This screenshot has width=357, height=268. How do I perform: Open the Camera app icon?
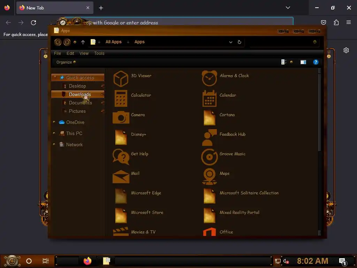coord(121,117)
